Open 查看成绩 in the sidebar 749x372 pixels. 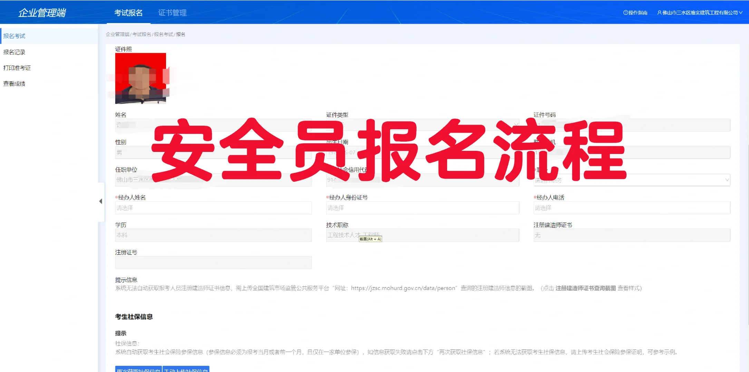click(14, 84)
